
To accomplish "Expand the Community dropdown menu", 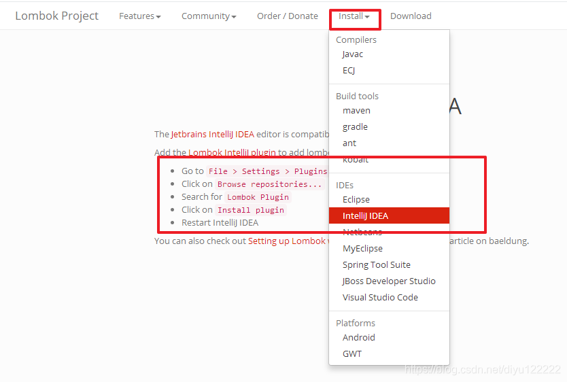I will coord(209,16).
